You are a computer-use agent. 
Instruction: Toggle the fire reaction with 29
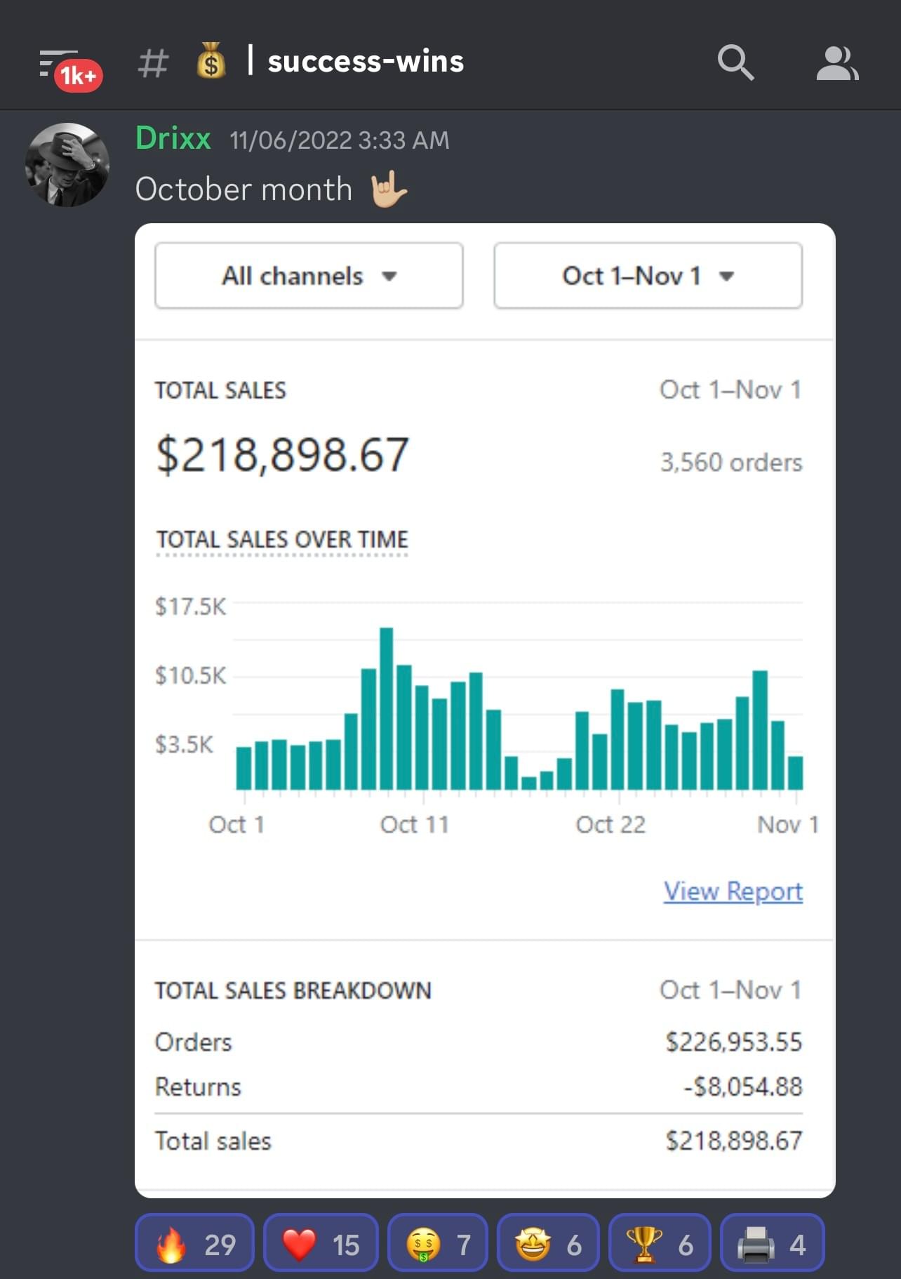pos(194,1244)
